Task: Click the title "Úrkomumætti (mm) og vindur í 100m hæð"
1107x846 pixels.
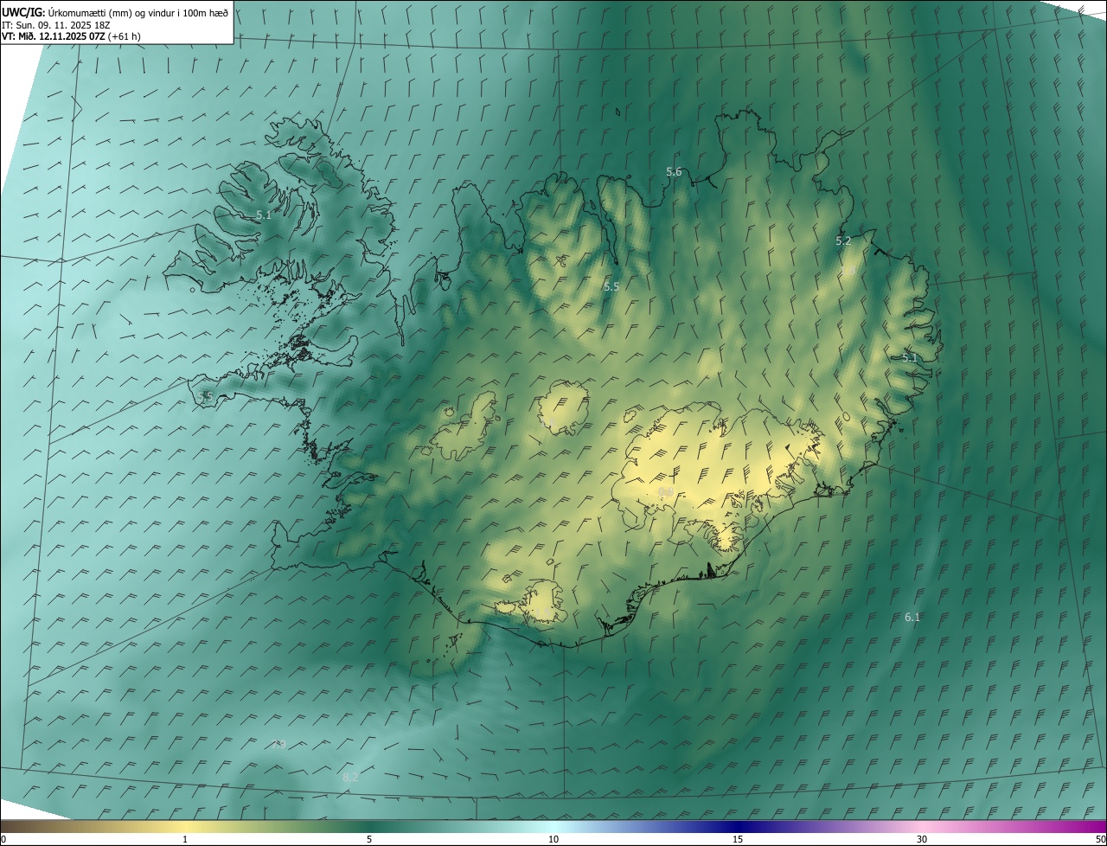Action: 138,12
